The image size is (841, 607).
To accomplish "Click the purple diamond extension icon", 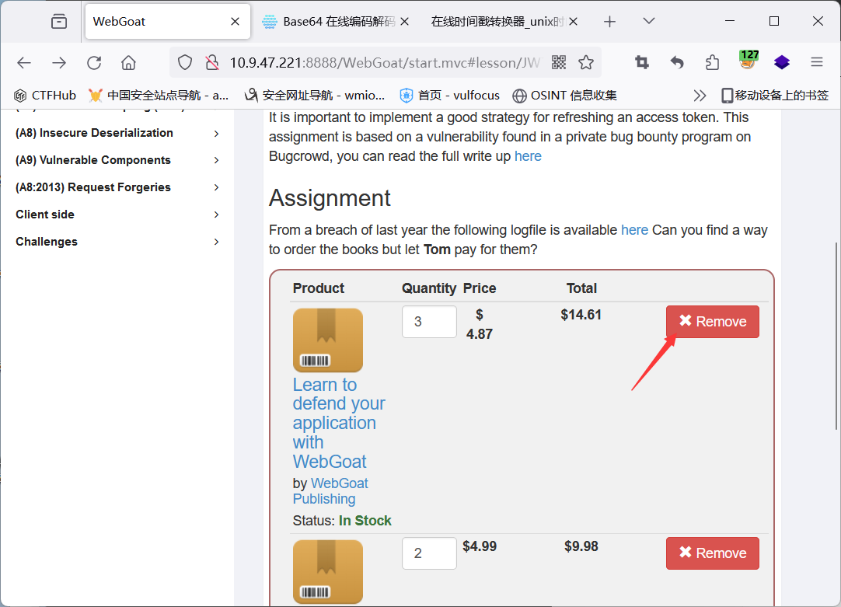I will pos(782,63).
